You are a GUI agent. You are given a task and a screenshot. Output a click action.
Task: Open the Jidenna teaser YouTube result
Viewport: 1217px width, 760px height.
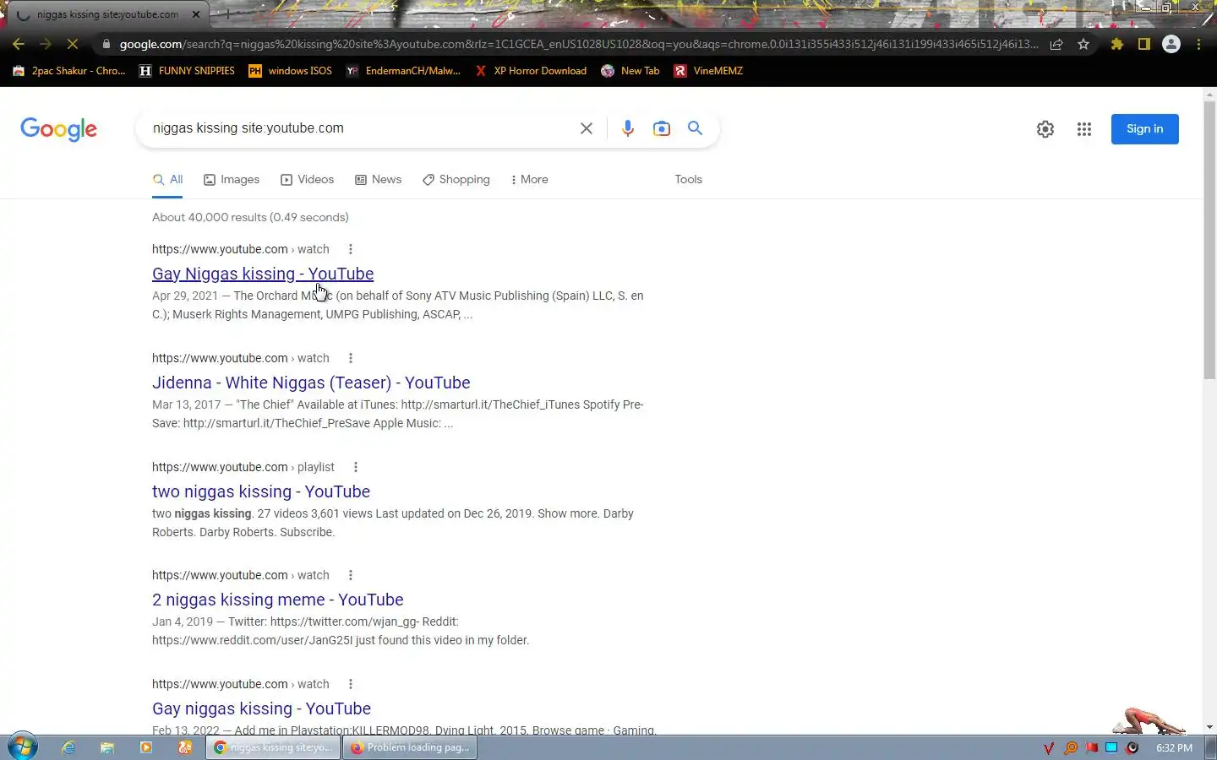pos(311,383)
